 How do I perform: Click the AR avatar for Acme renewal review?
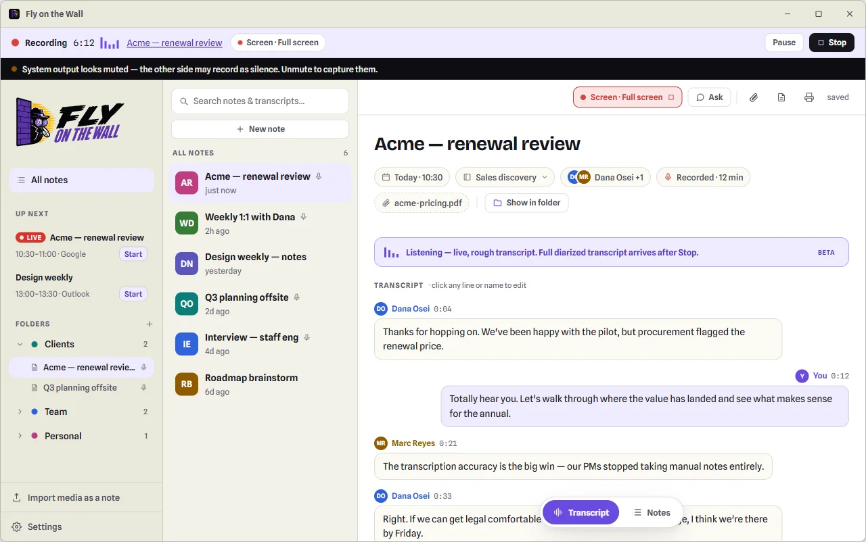pyautogui.click(x=187, y=182)
